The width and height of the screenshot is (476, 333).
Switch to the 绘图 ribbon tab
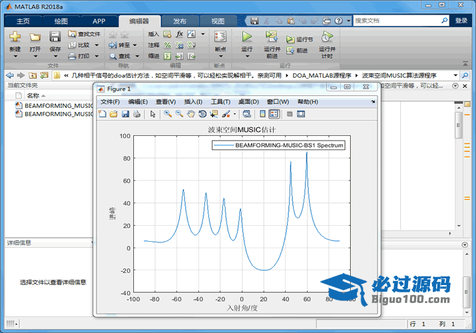pyautogui.click(x=61, y=21)
